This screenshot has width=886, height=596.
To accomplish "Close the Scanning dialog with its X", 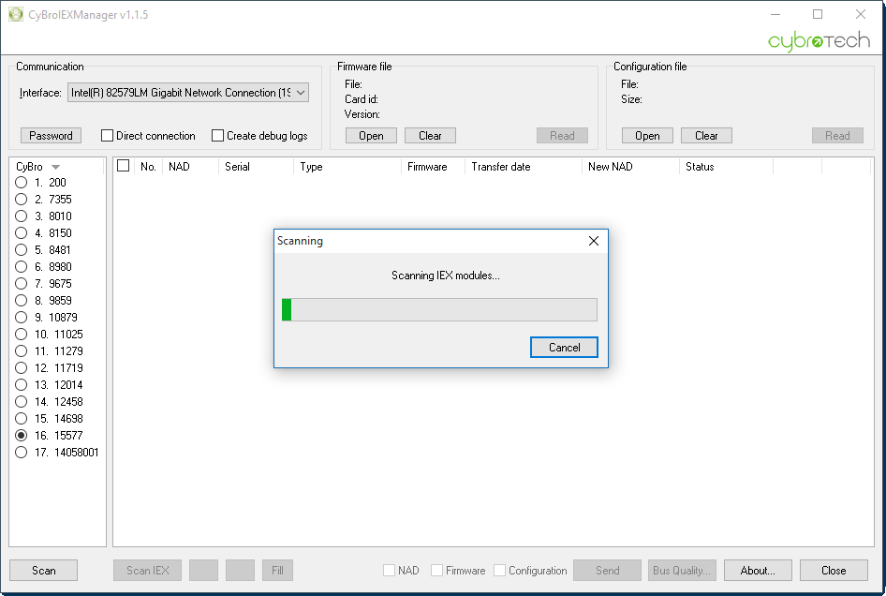I will tap(593, 241).
